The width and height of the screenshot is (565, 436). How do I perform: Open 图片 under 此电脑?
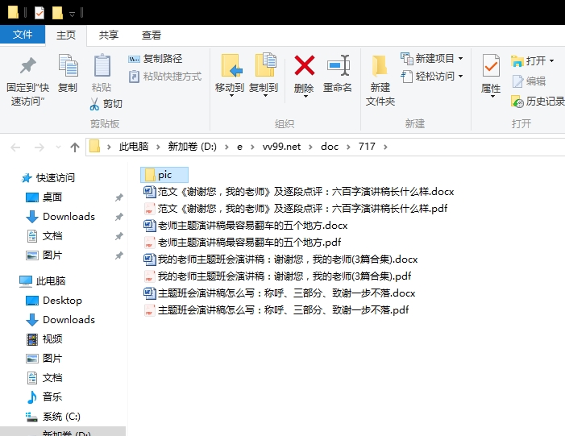point(44,358)
